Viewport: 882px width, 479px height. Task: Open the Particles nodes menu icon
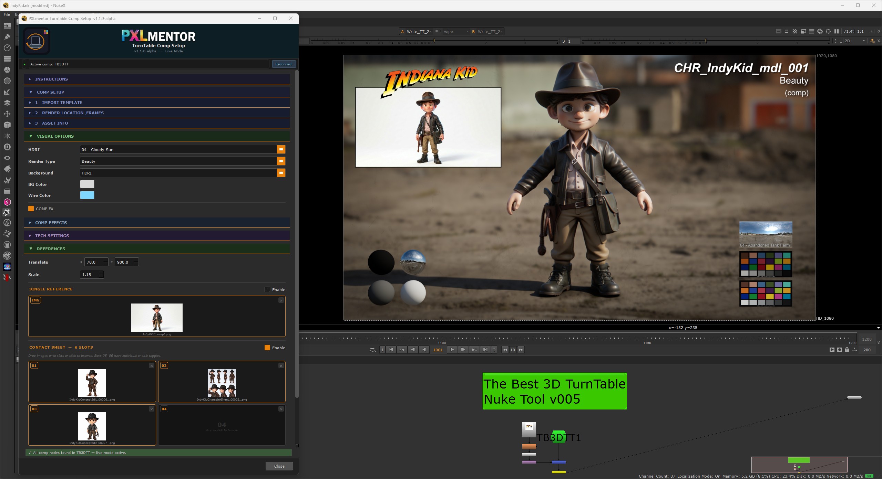click(x=7, y=136)
